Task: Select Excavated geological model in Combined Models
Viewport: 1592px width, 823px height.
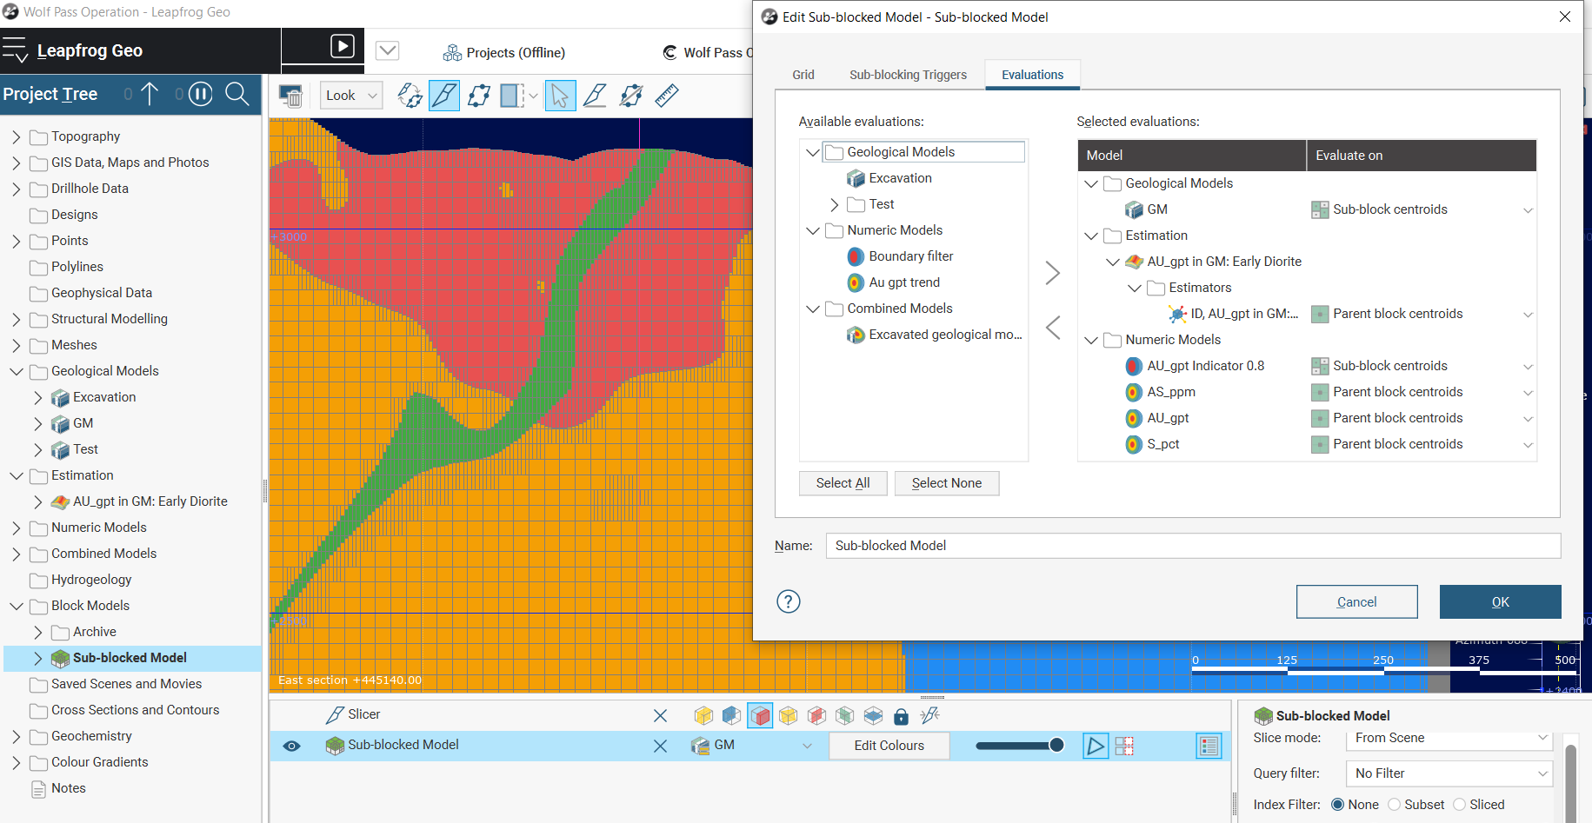Action: click(935, 335)
